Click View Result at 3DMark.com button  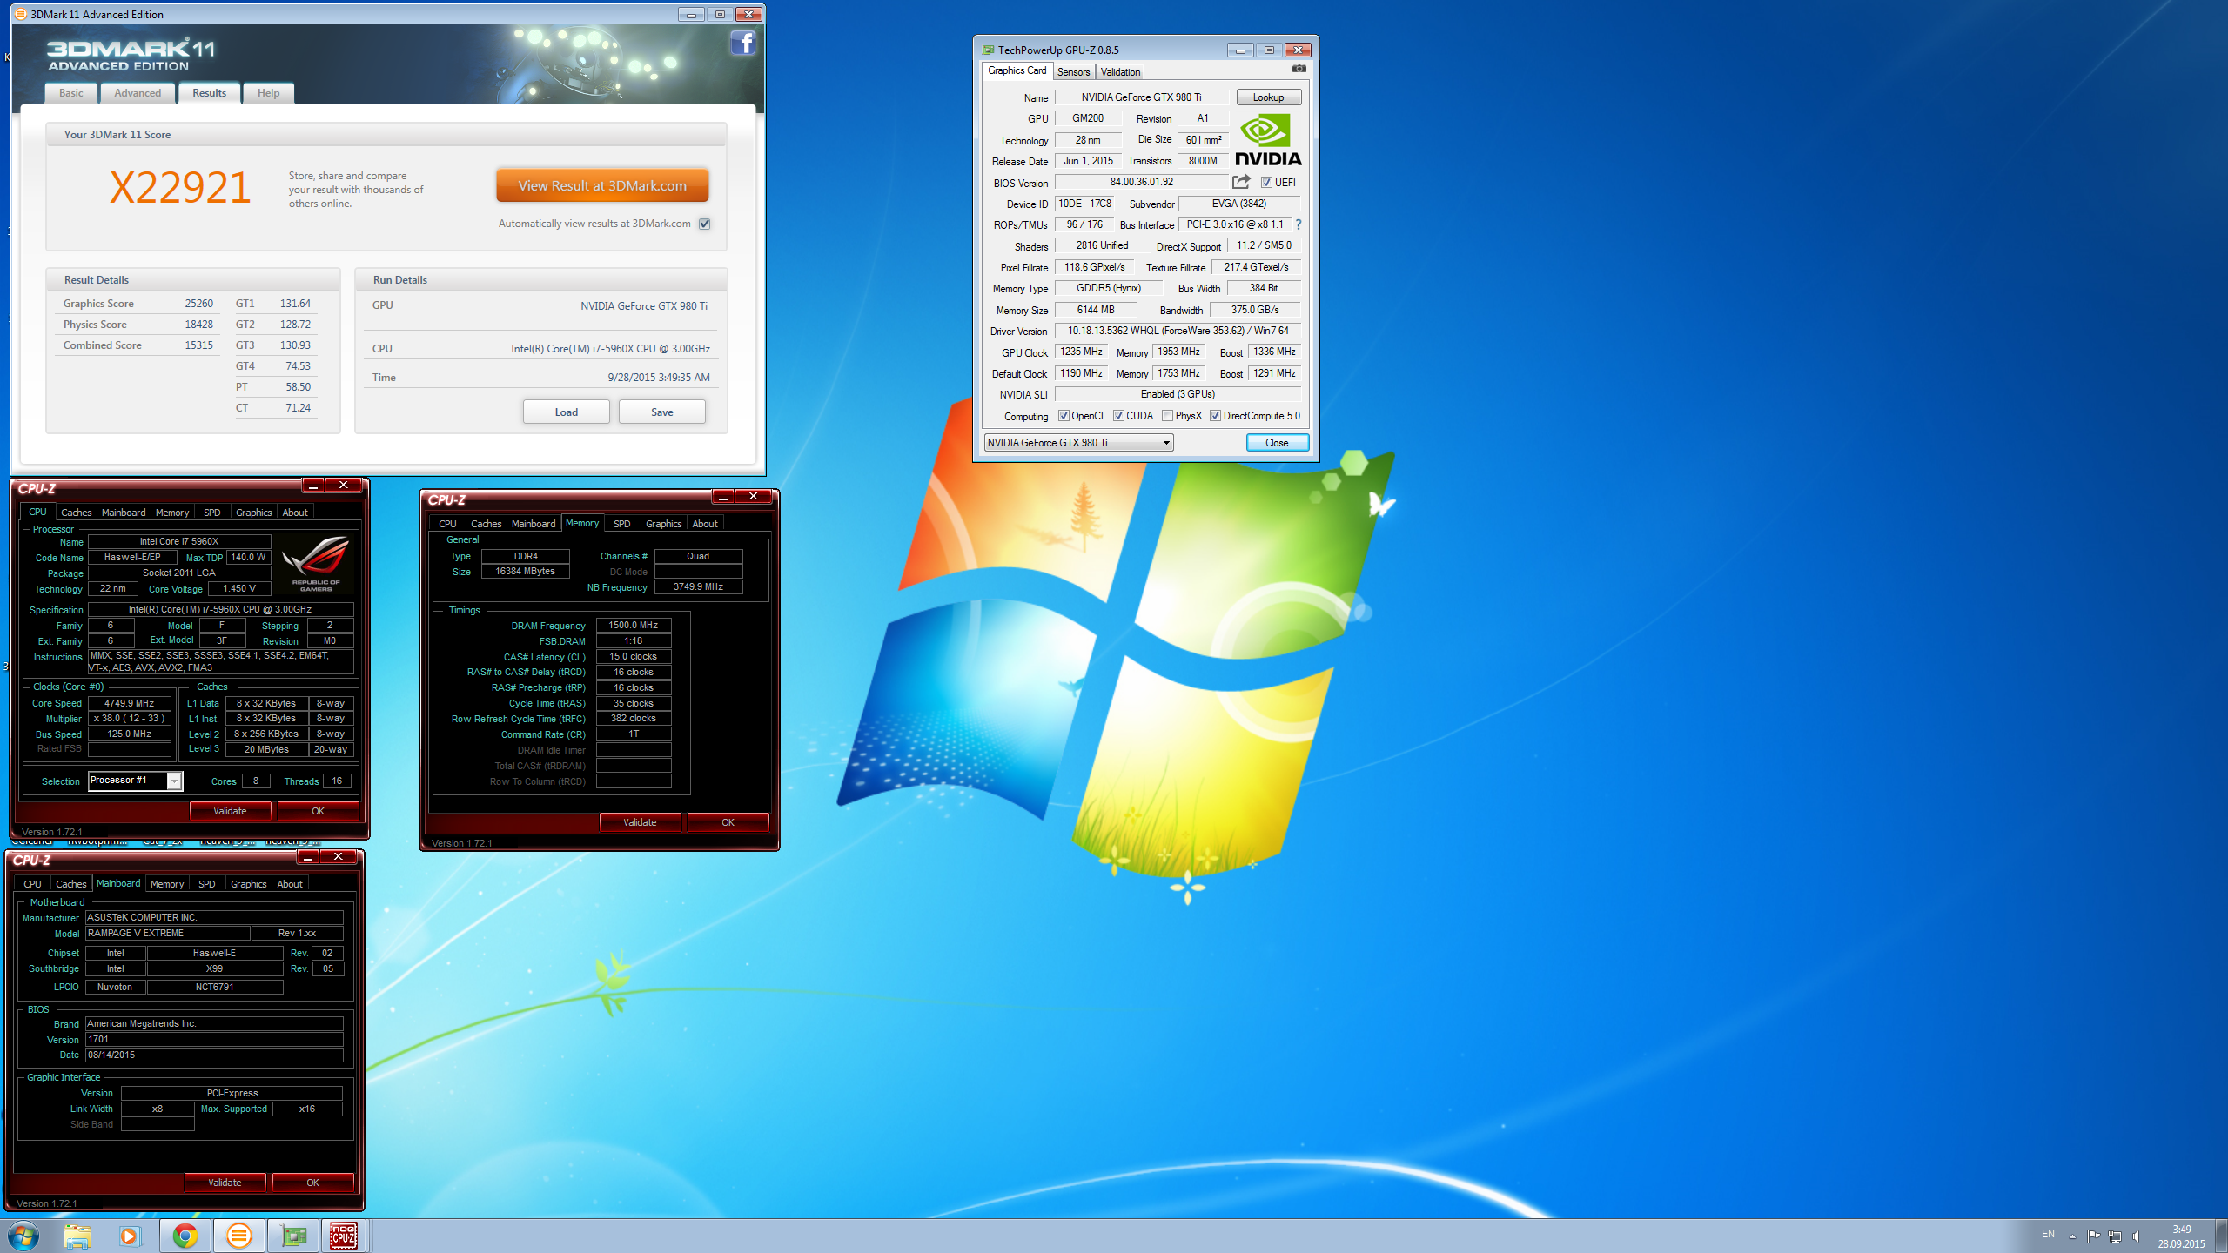602,185
